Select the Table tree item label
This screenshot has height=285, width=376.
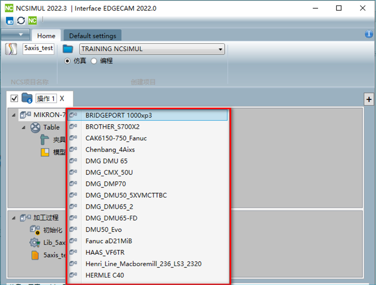[51, 127]
